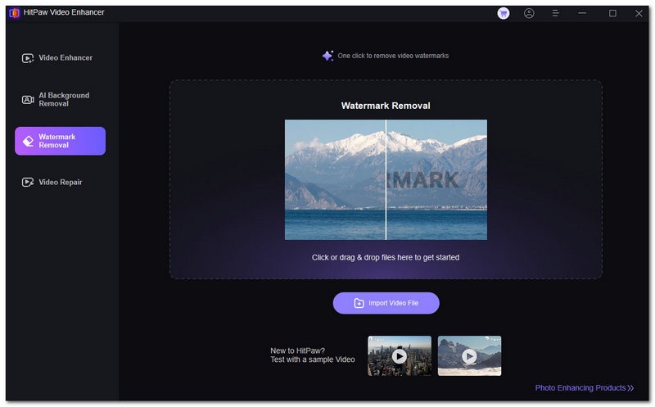Image resolution: width=655 pixels, height=407 pixels.
Task: Click the 'Watermark Removal' heading text
Action: tap(386, 106)
